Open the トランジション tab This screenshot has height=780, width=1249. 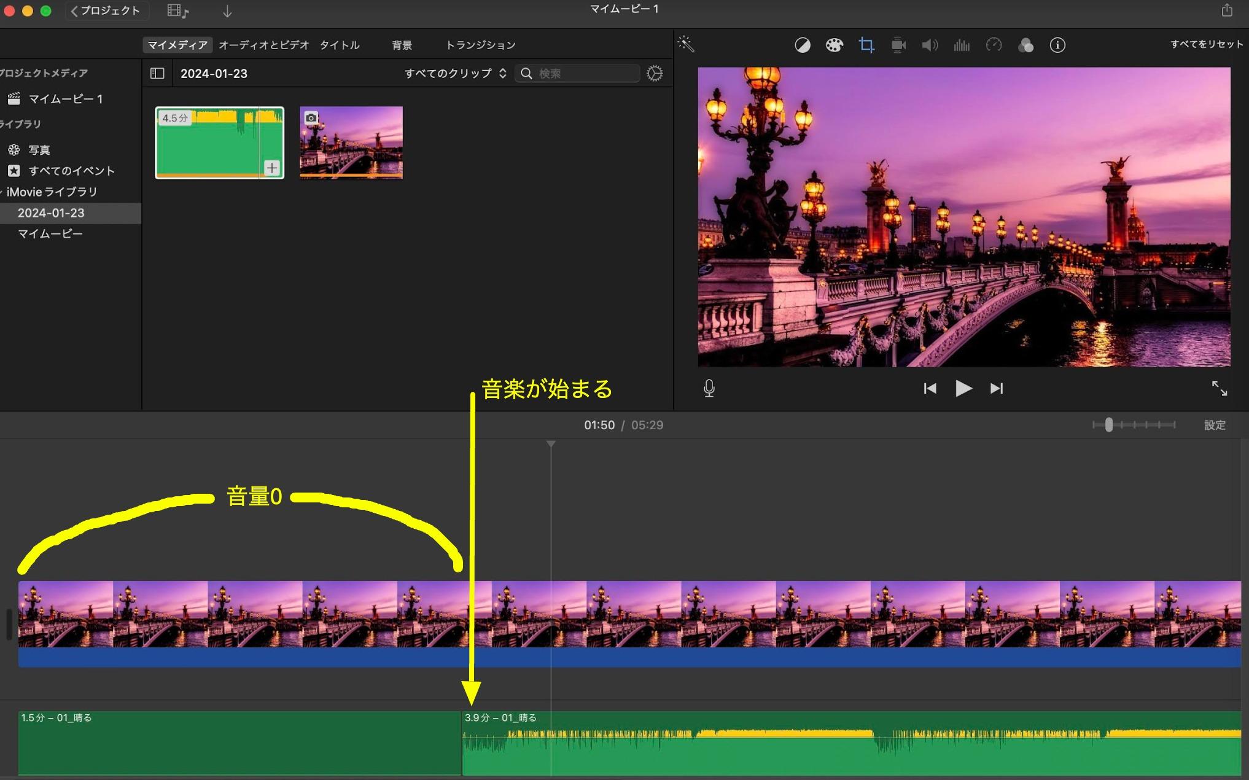pos(480,45)
